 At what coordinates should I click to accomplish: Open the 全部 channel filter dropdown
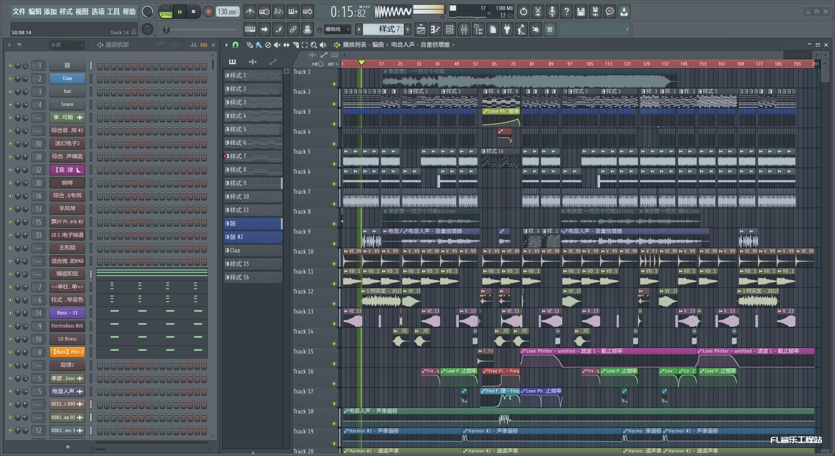[67, 45]
